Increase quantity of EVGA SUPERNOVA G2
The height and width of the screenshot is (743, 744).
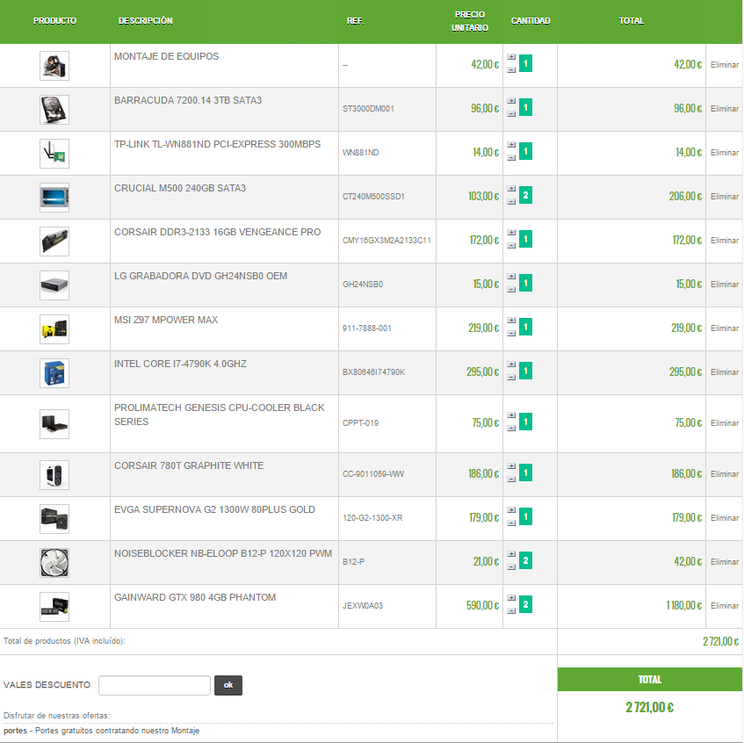click(511, 510)
